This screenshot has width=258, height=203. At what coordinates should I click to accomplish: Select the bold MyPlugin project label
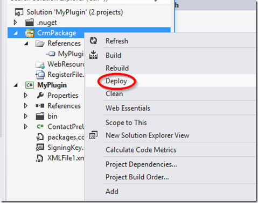coord(52,85)
